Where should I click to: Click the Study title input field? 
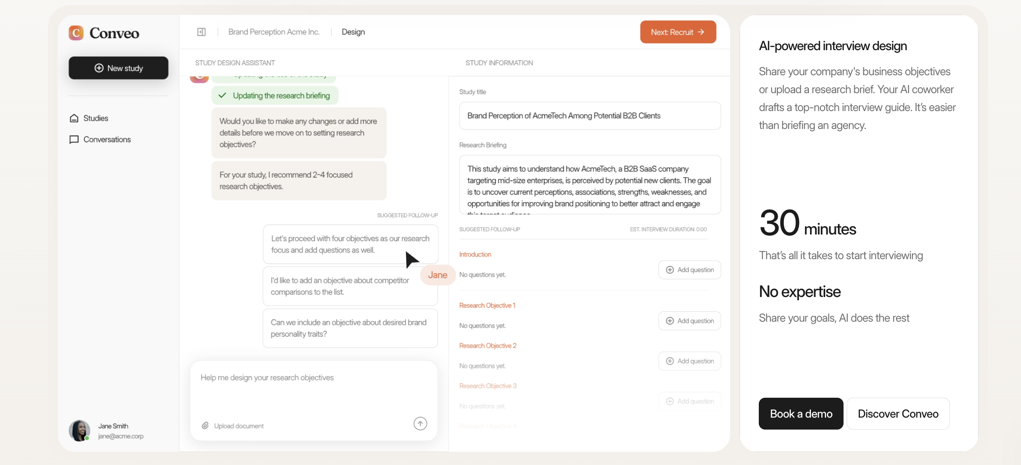point(590,116)
